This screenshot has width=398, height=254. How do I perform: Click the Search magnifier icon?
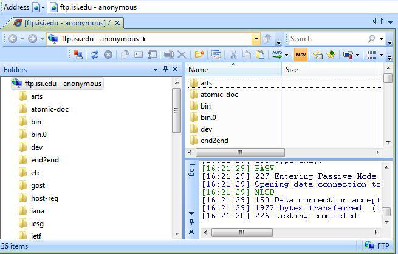pos(372,39)
